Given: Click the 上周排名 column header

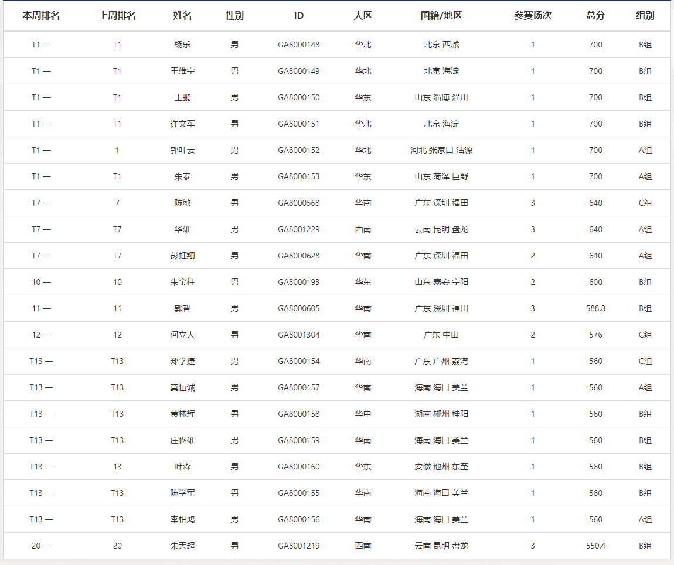Looking at the screenshot, I should click(117, 16).
